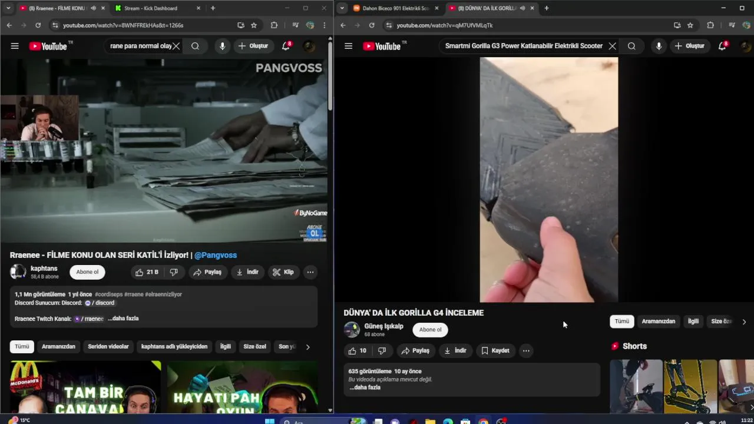This screenshot has height=424, width=754.
Task: Open notifications bell in right window
Action: (722, 46)
